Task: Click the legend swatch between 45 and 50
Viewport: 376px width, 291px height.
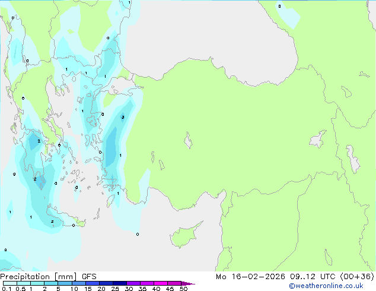Action: point(174,283)
